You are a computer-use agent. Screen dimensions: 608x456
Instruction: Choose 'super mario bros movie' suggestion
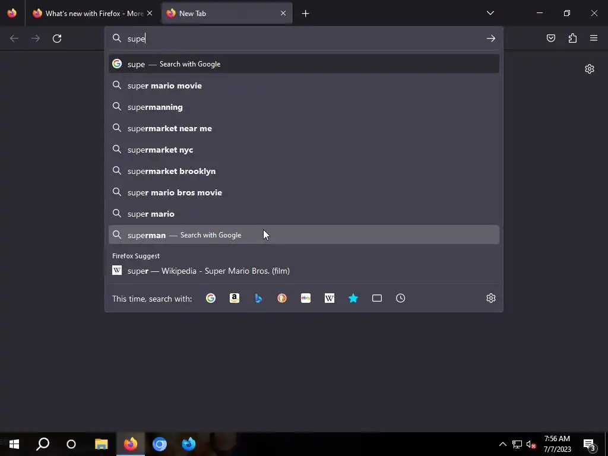(x=304, y=192)
